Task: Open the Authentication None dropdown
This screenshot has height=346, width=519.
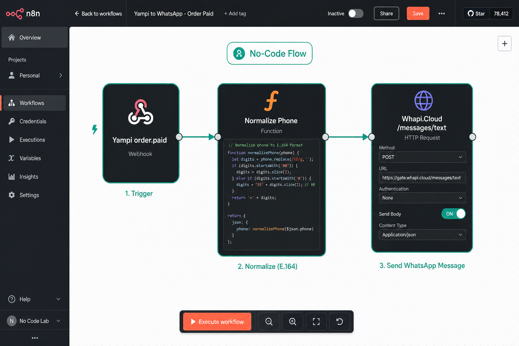Action: point(422,198)
